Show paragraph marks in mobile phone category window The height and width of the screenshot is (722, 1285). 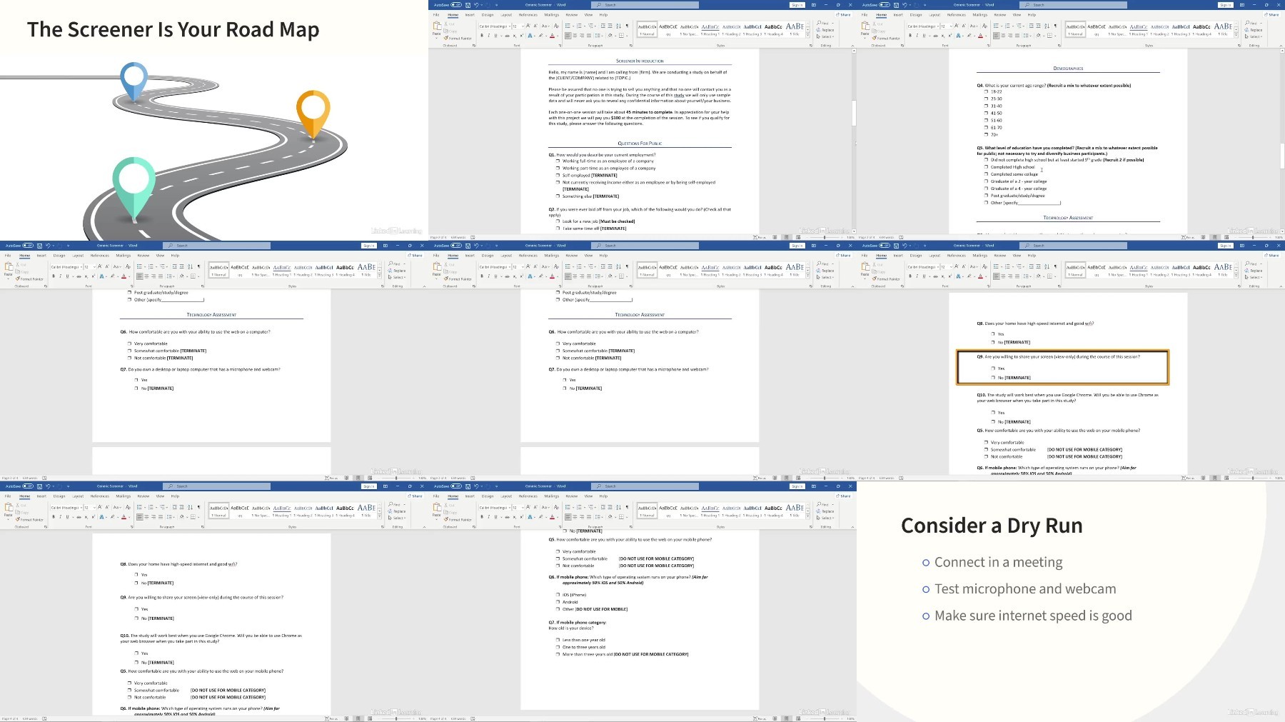tap(627, 507)
